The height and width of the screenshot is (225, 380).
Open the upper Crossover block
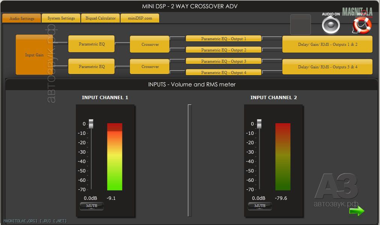pyautogui.click(x=150, y=44)
